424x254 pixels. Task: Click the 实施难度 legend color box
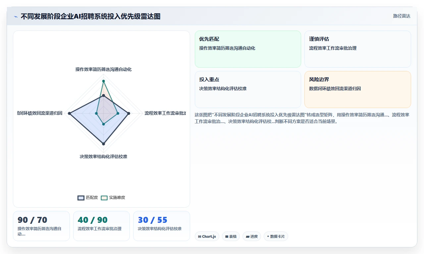104,198
